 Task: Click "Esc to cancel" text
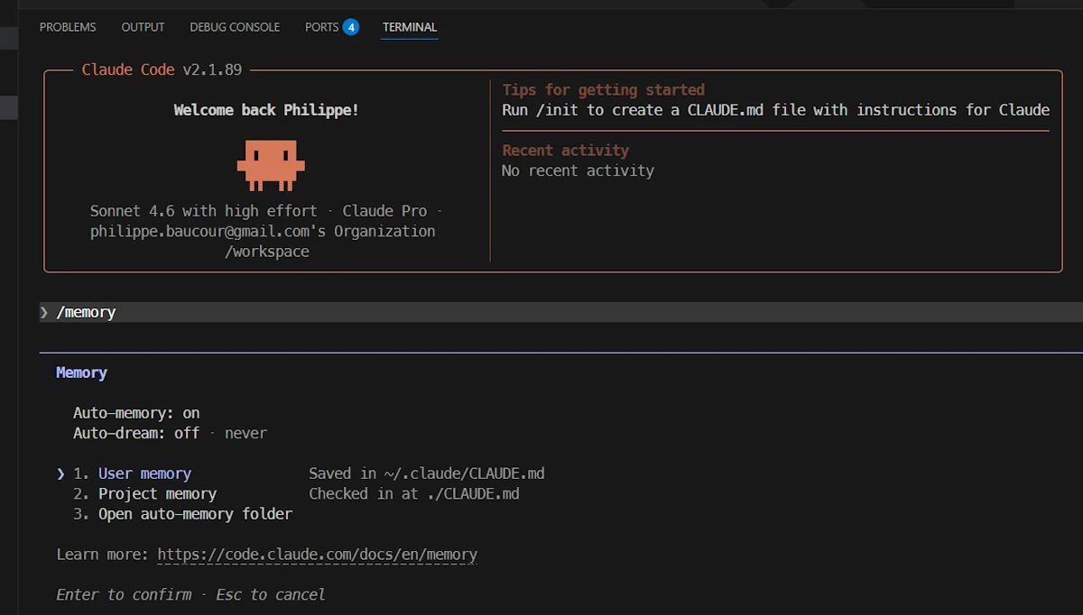click(272, 594)
